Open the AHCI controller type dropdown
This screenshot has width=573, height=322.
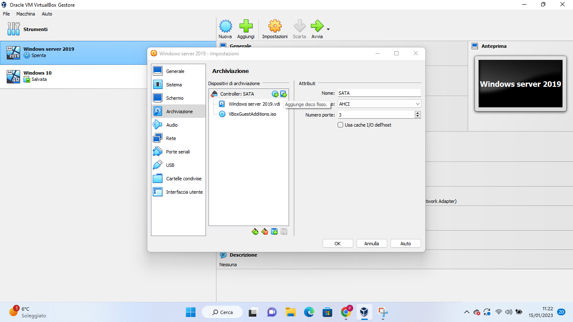point(379,104)
